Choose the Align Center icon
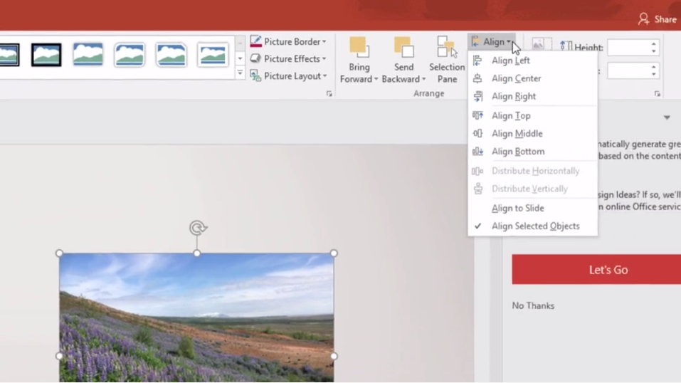Image resolution: width=681 pixels, height=383 pixels. pyautogui.click(x=477, y=78)
